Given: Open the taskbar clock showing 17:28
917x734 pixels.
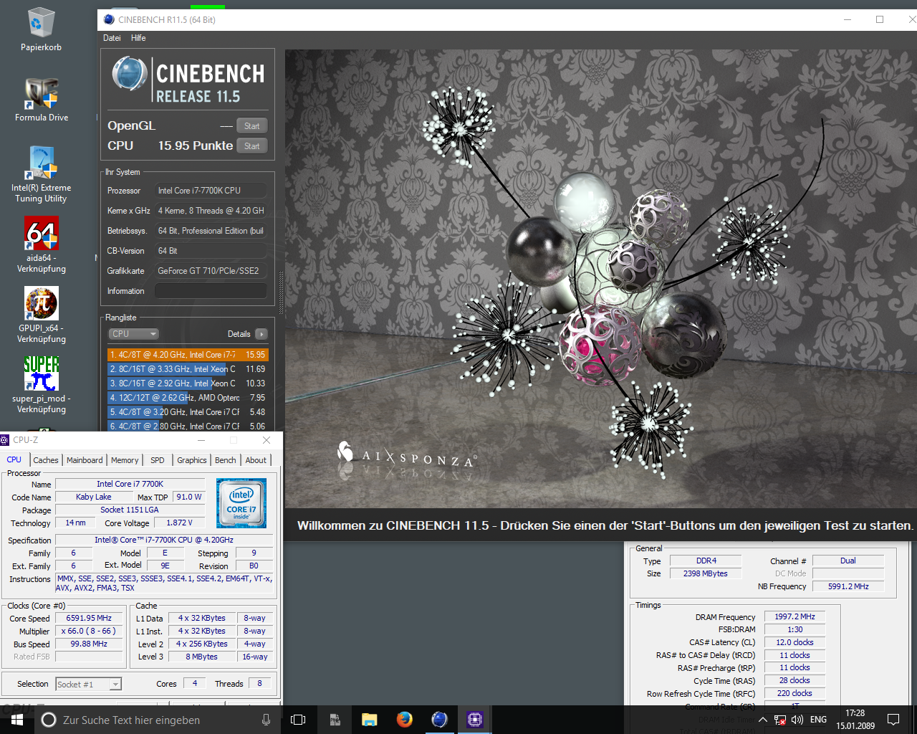Looking at the screenshot, I should (x=855, y=720).
